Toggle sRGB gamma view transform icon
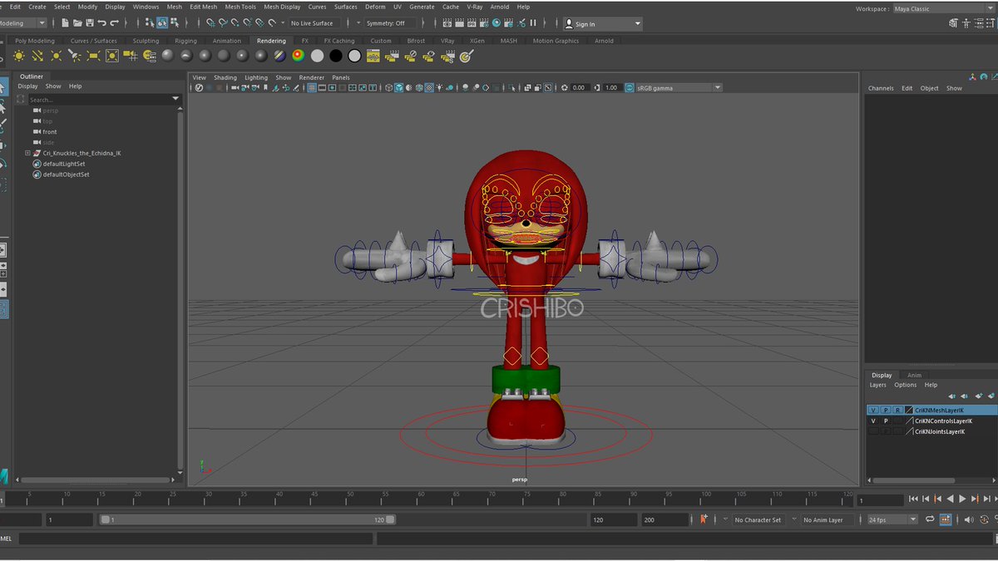The width and height of the screenshot is (998, 561). 630,87
